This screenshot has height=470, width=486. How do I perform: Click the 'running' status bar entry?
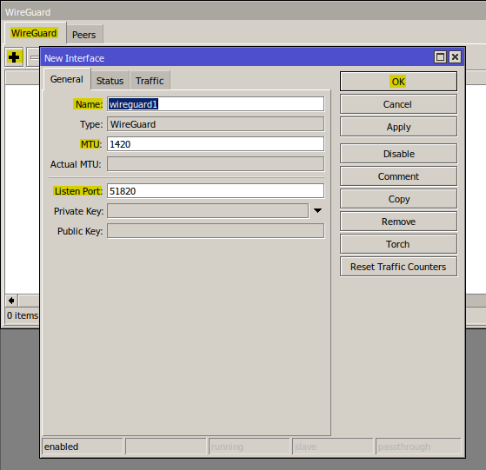[250, 447]
